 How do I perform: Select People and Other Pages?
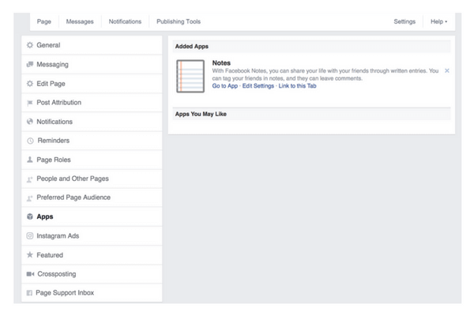92,179
